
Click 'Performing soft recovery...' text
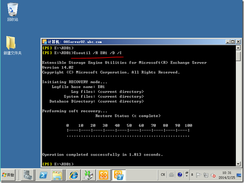pos(75,111)
